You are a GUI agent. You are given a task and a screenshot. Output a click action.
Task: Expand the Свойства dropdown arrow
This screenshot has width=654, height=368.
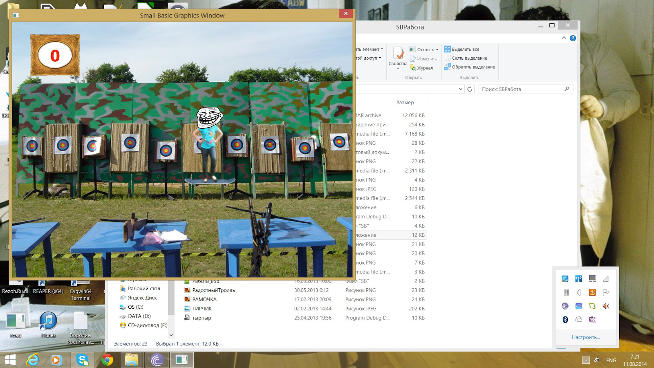click(x=398, y=69)
